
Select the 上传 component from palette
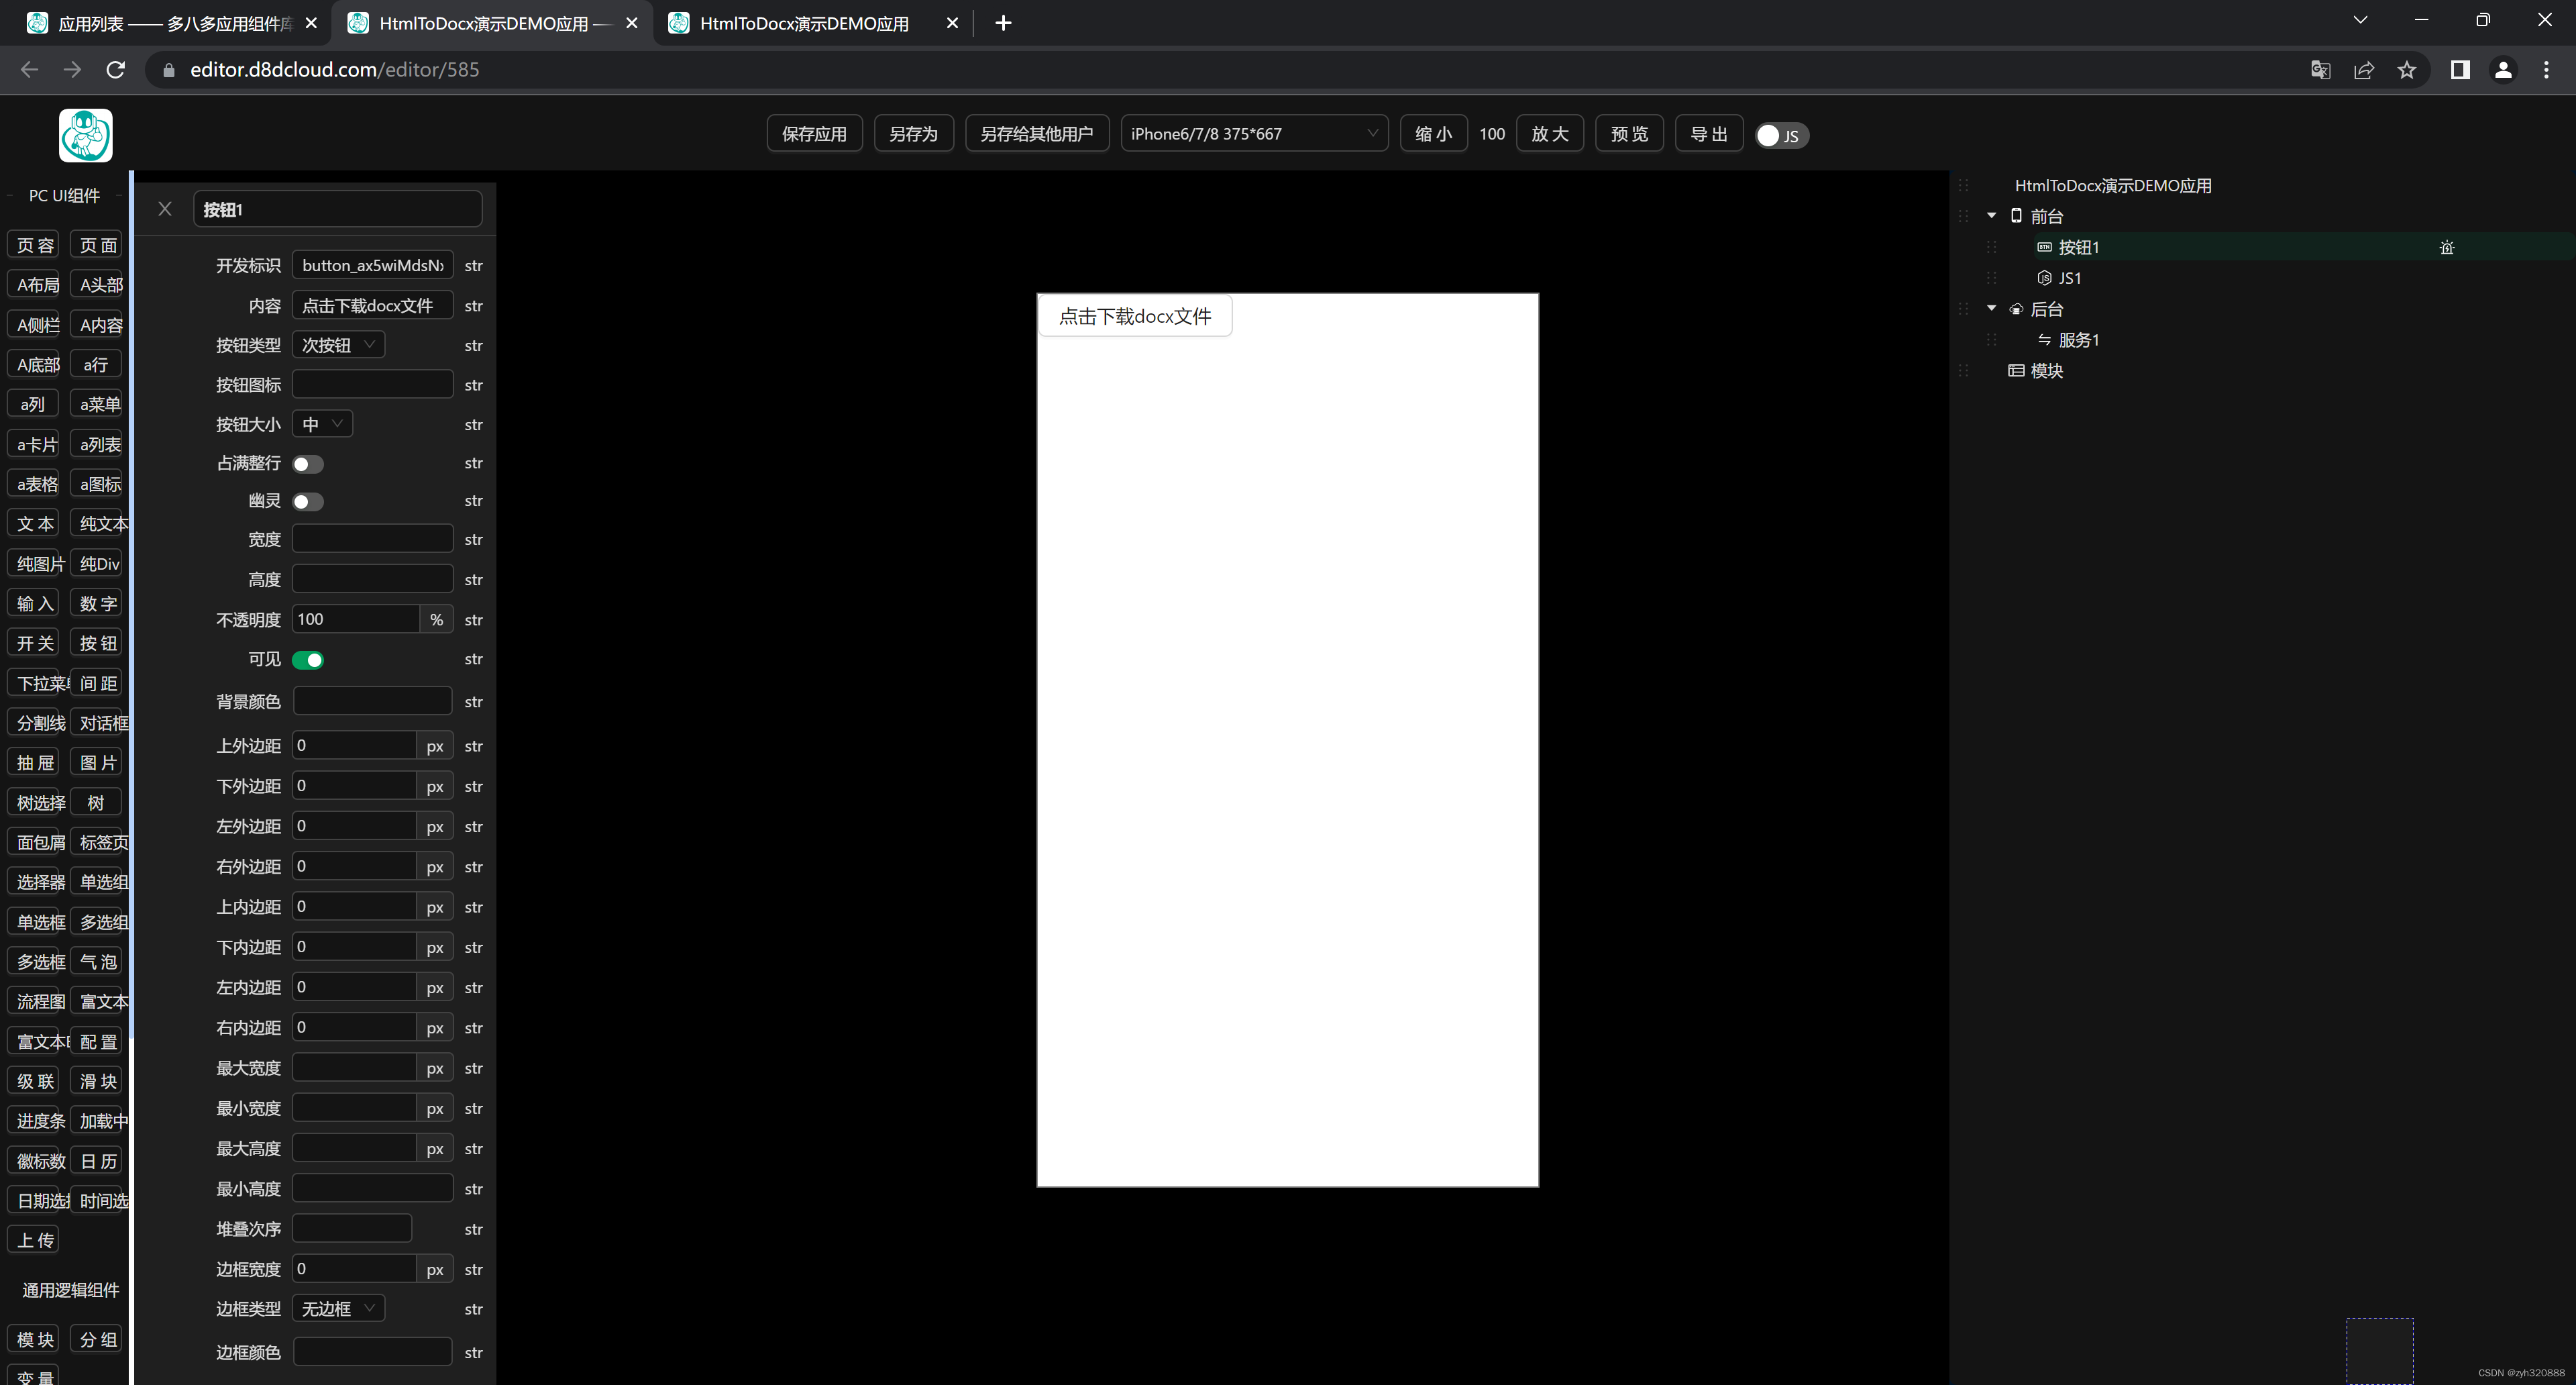(x=33, y=1240)
